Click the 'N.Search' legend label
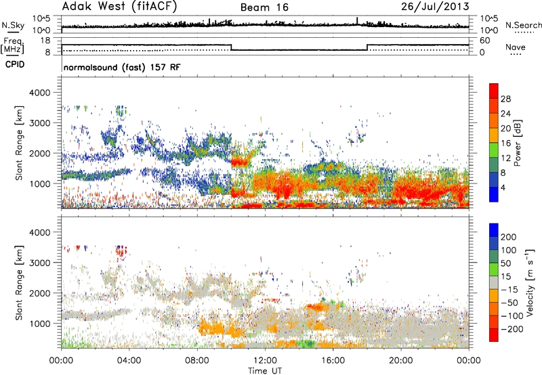 pos(523,25)
